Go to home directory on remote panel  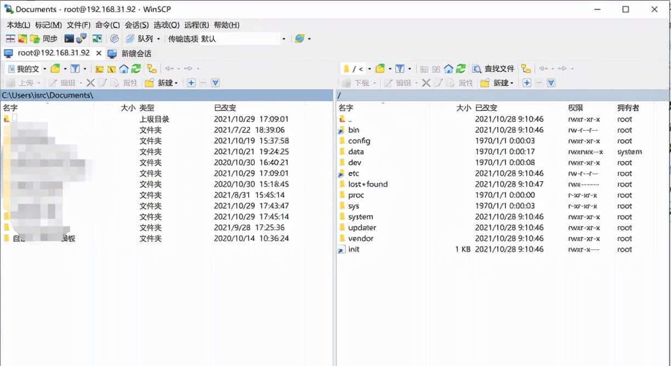449,69
